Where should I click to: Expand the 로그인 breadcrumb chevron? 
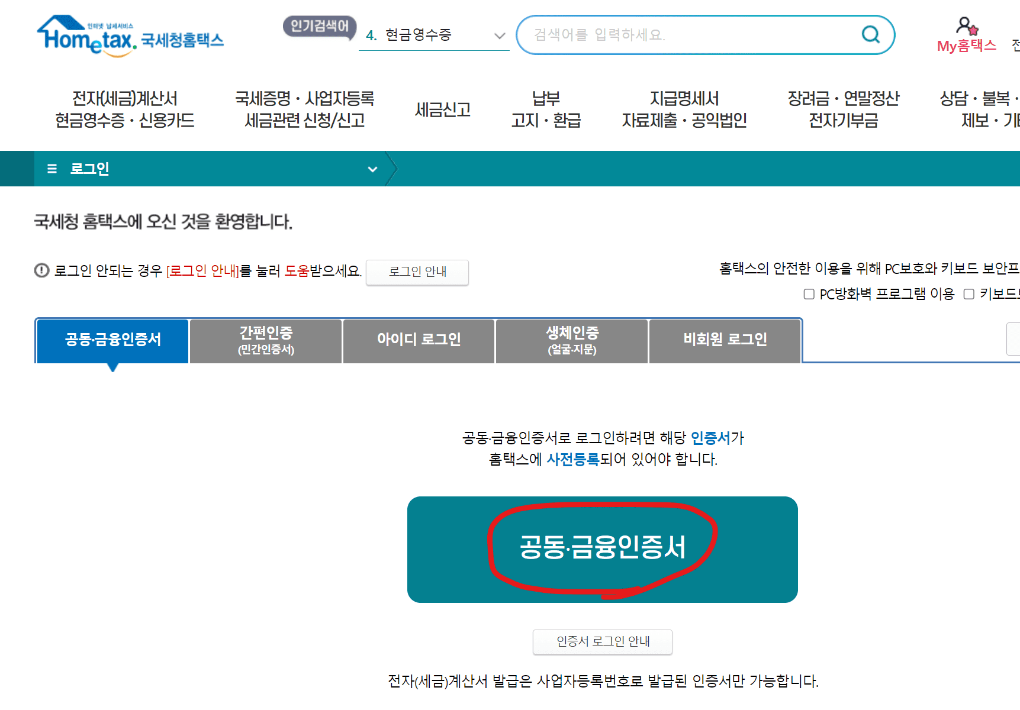(372, 169)
